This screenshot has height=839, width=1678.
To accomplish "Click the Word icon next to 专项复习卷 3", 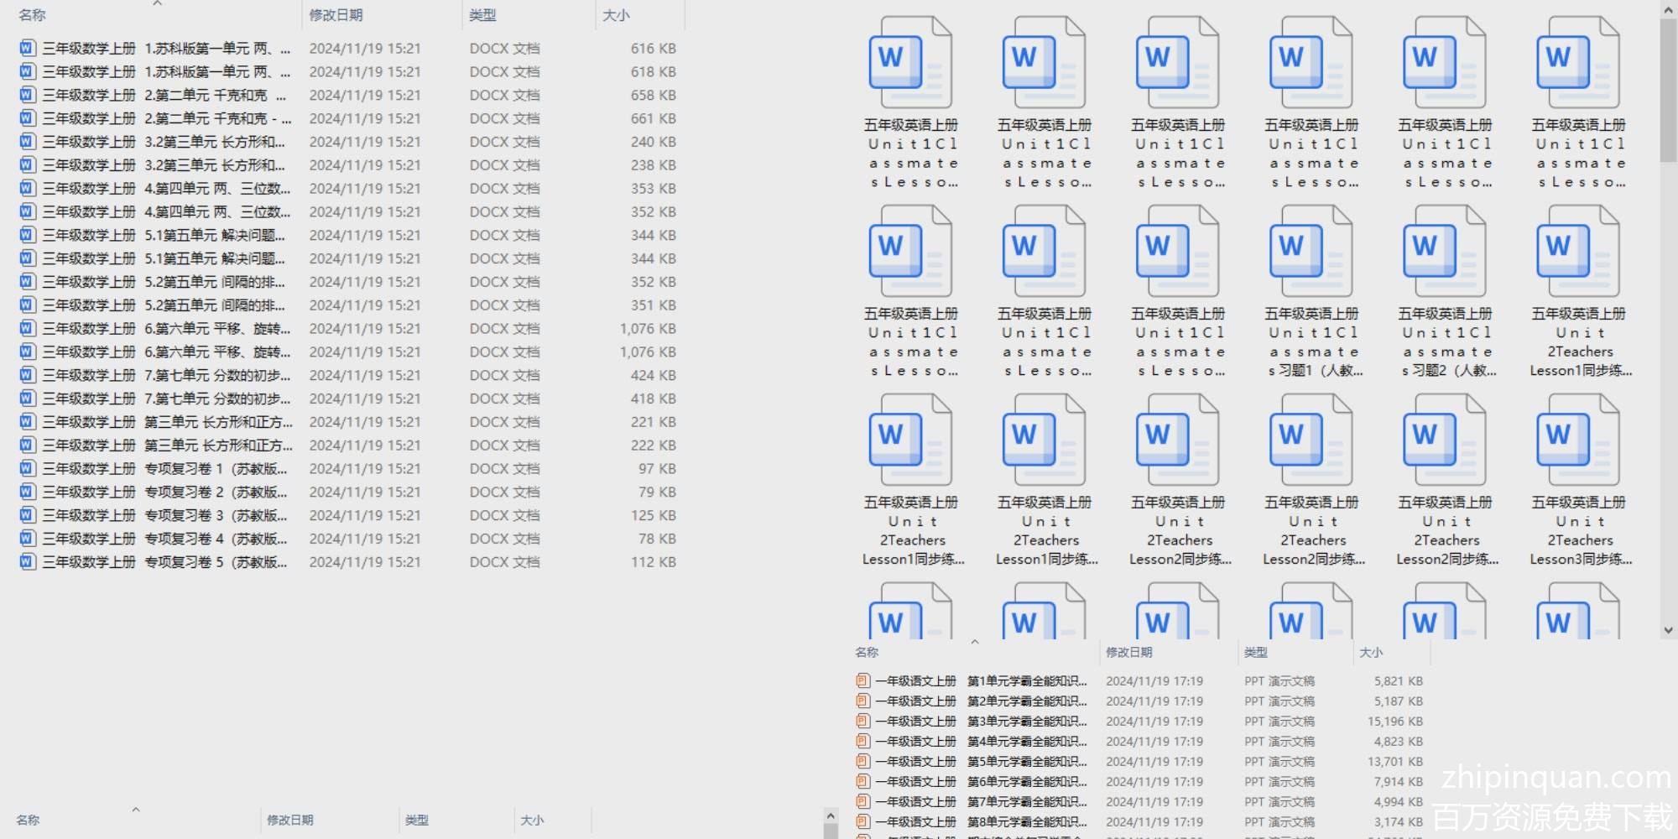I will tap(28, 515).
